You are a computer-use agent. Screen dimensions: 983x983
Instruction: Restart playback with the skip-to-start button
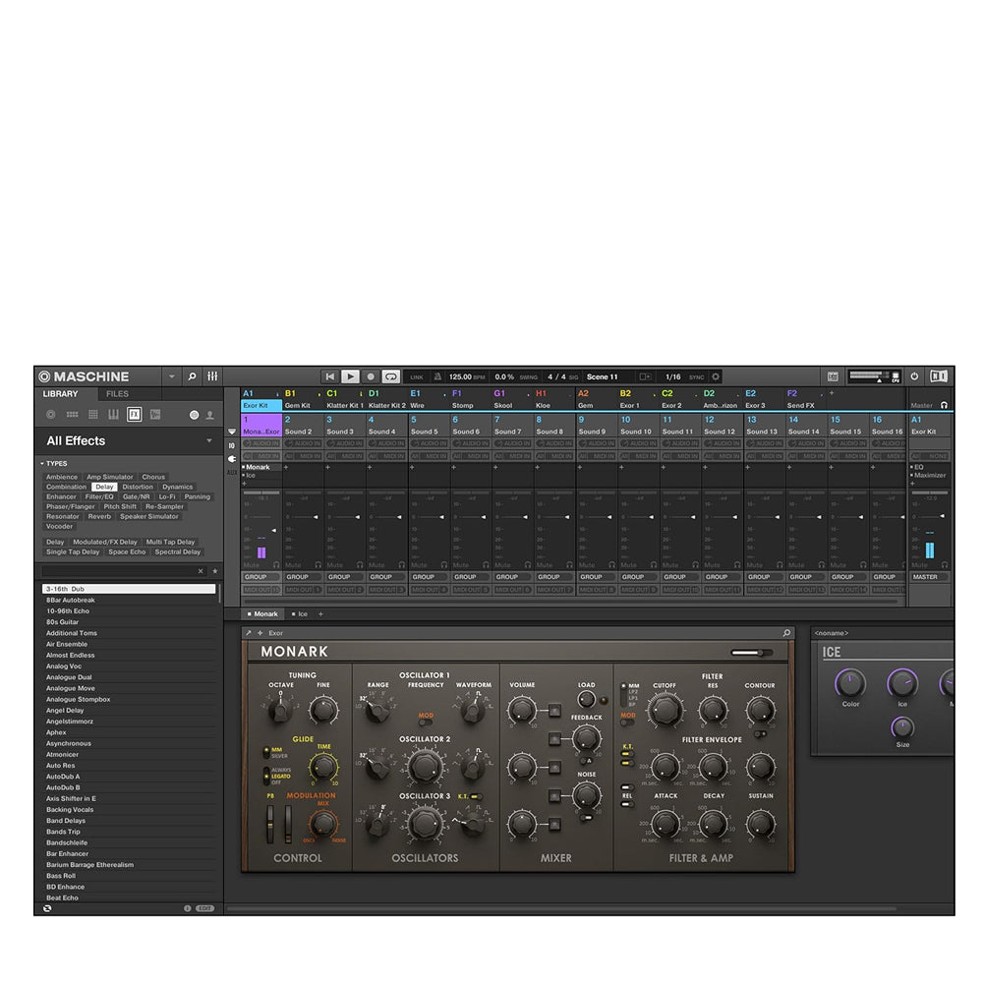coord(330,376)
